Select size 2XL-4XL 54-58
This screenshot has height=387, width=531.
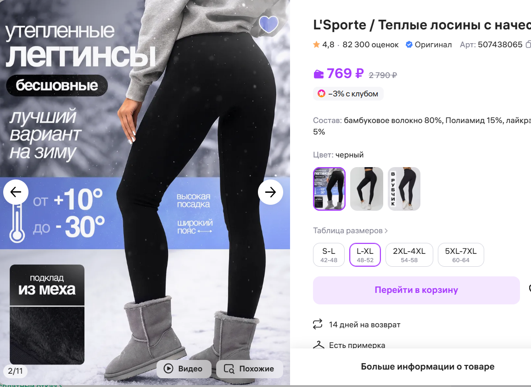(409, 255)
